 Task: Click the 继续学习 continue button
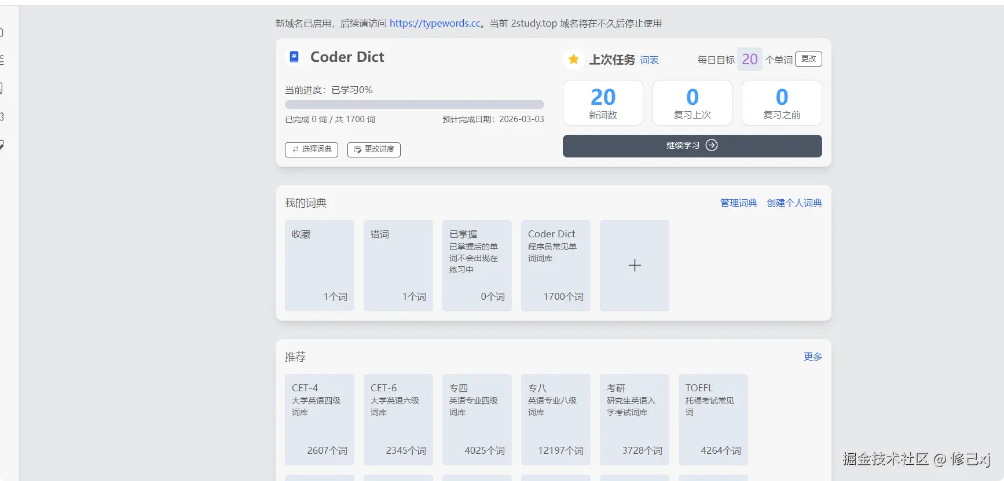click(x=692, y=146)
